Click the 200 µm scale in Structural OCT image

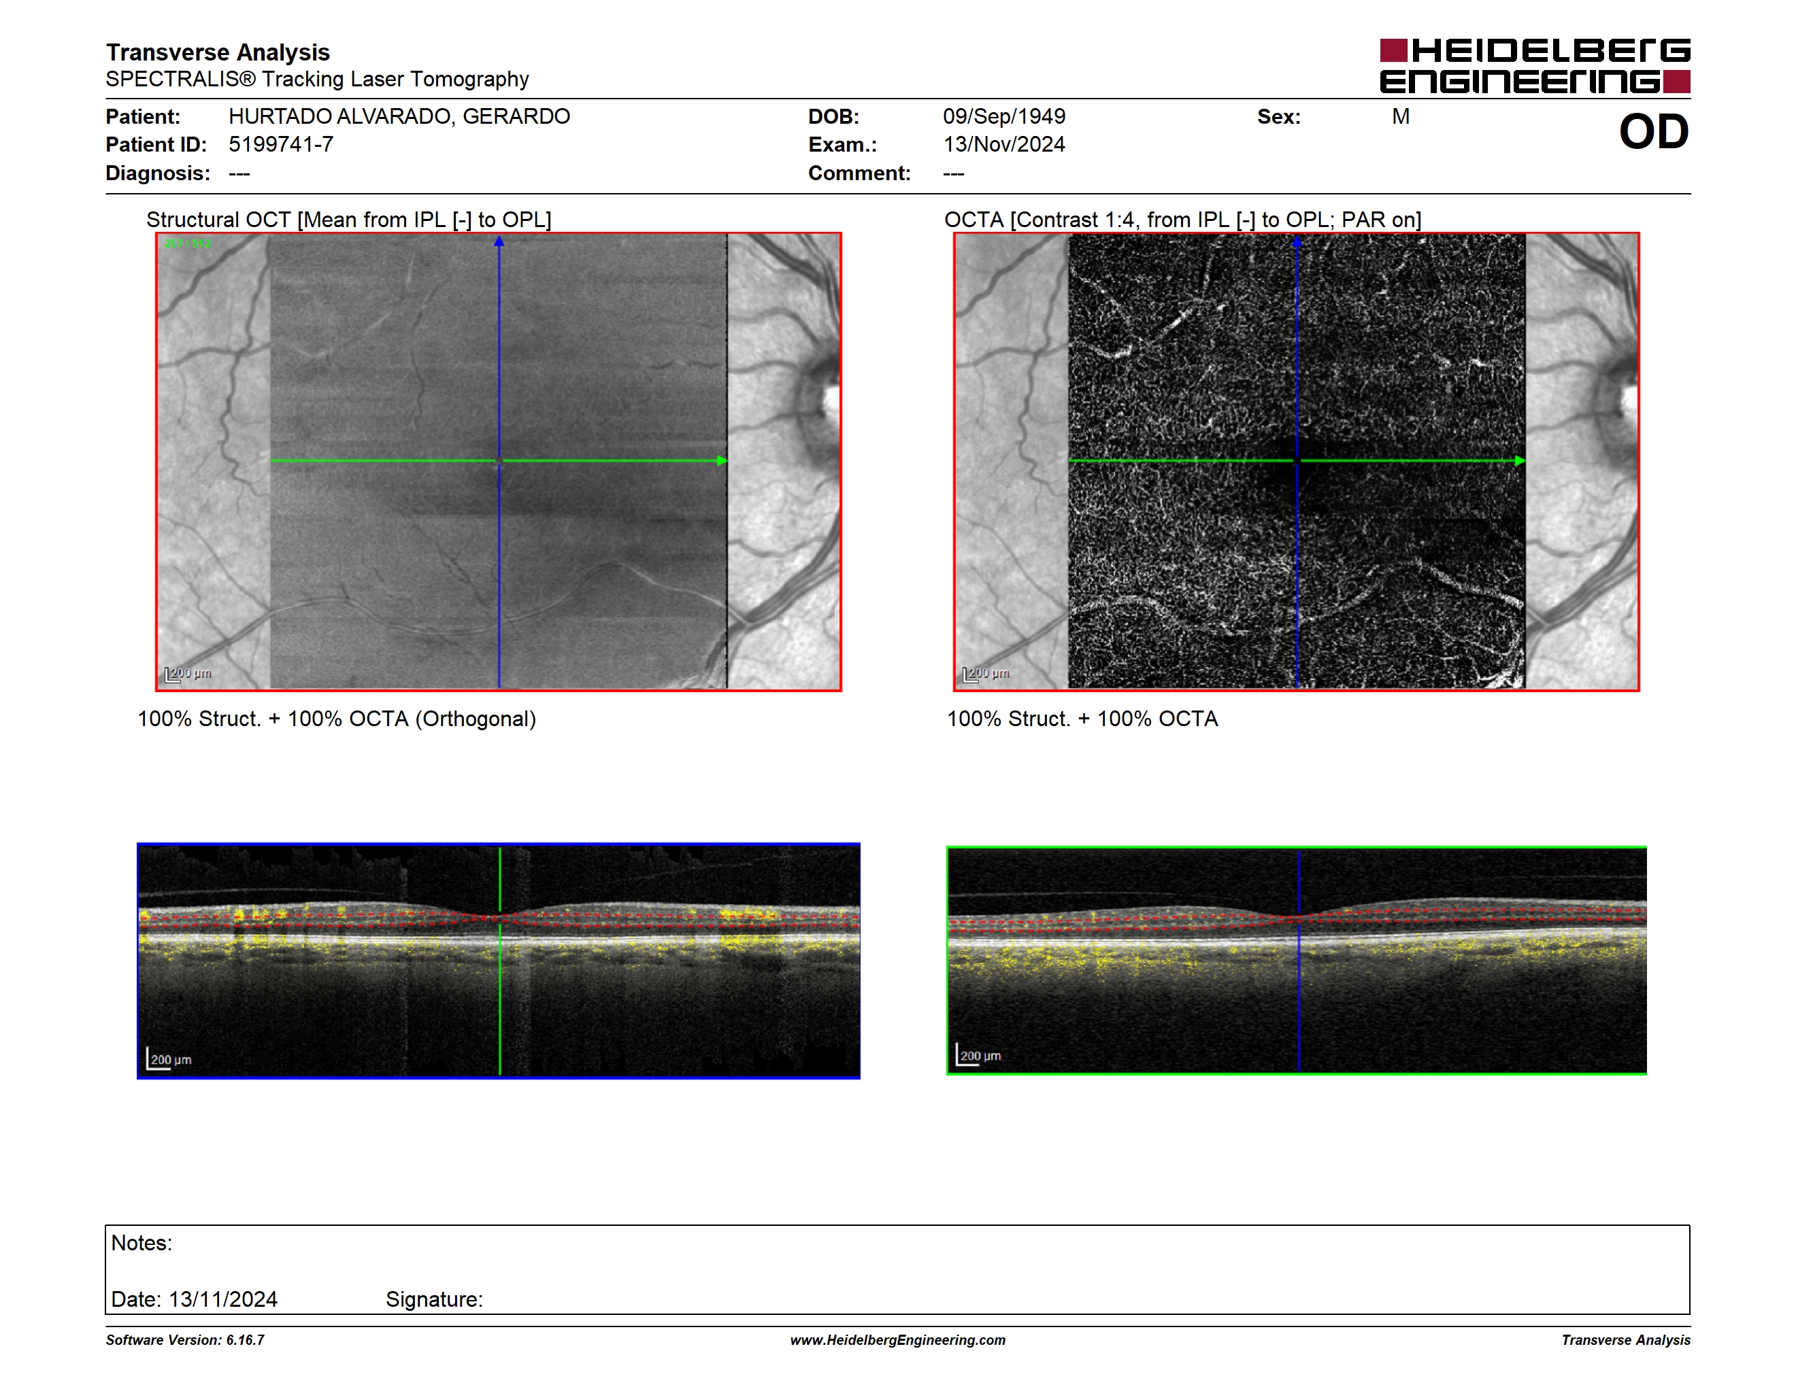pos(188,674)
